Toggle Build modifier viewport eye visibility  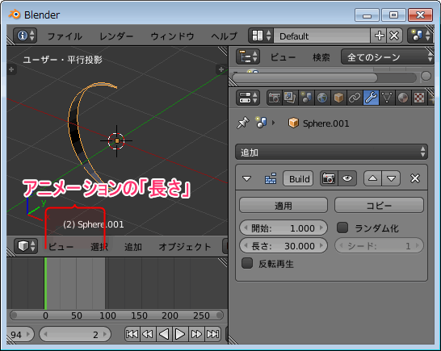coord(347,178)
